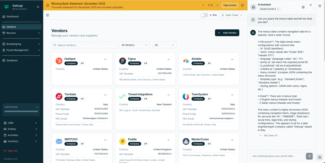
Task: Click the Search vendors field
Action: pyautogui.click(x=84, y=45)
